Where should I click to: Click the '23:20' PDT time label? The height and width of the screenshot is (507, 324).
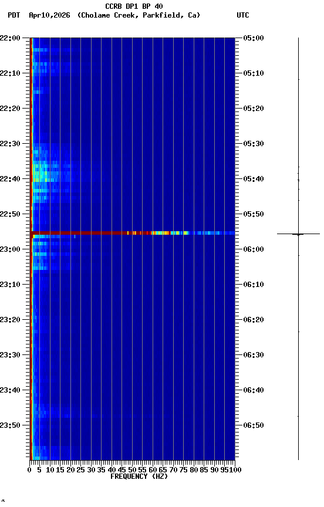(x=10, y=320)
